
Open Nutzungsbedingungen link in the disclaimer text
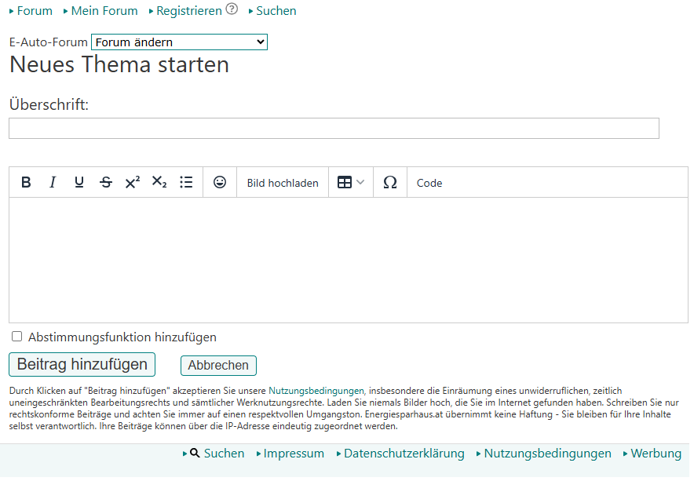(x=316, y=391)
